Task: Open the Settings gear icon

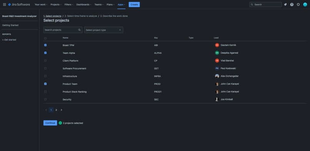Action: pyautogui.click(x=298, y=5)
